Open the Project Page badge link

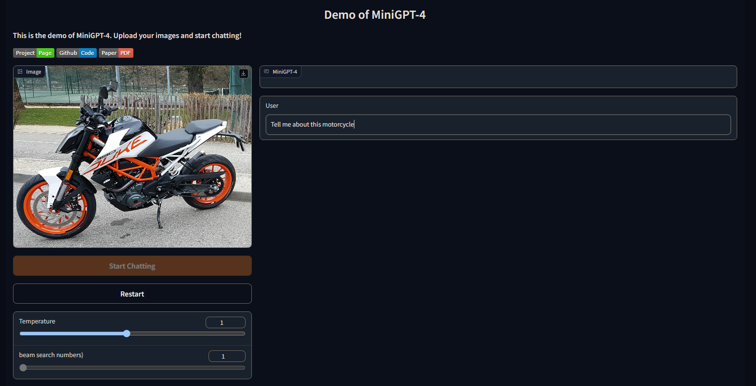[x=34, y=53]
